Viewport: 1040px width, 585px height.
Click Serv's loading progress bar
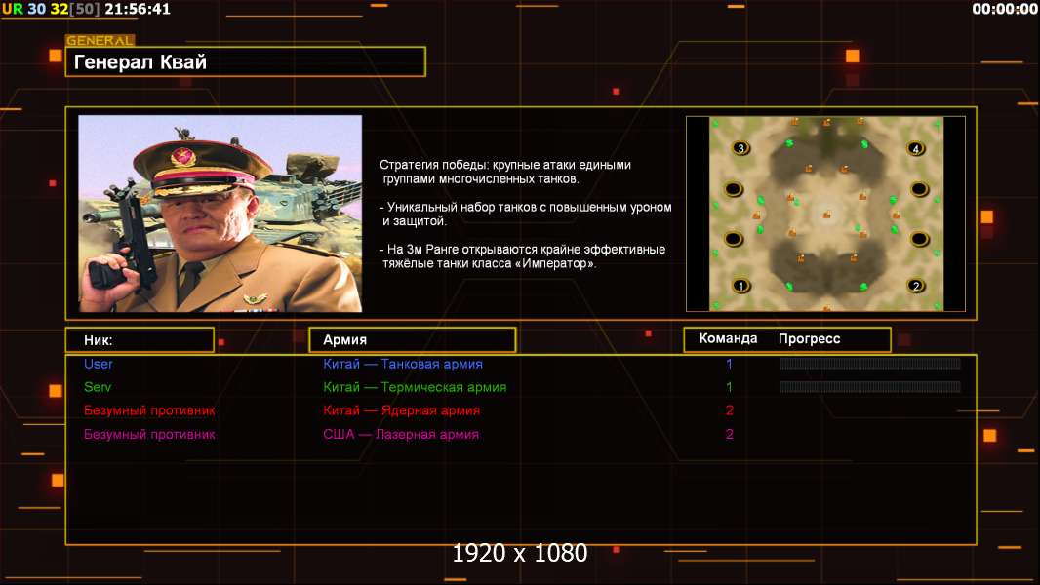(x=870, y=387)
